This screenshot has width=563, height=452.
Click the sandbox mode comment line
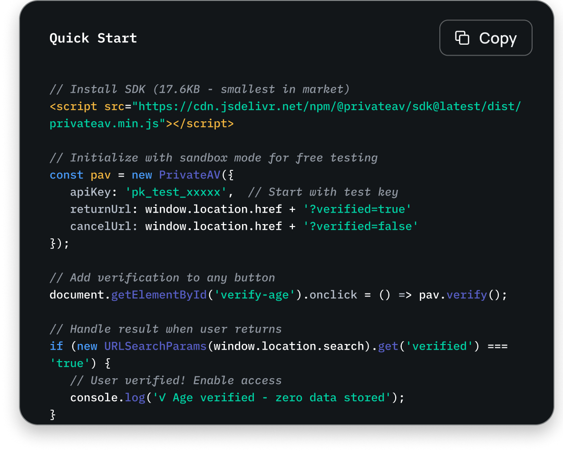(214, 158)
